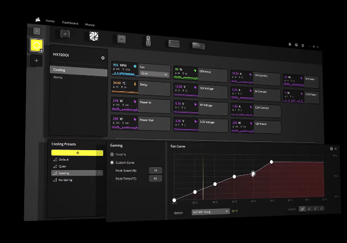Viewport: 347px width, 243px height.
Task: Click the 5V Power label
Action: 310,79
